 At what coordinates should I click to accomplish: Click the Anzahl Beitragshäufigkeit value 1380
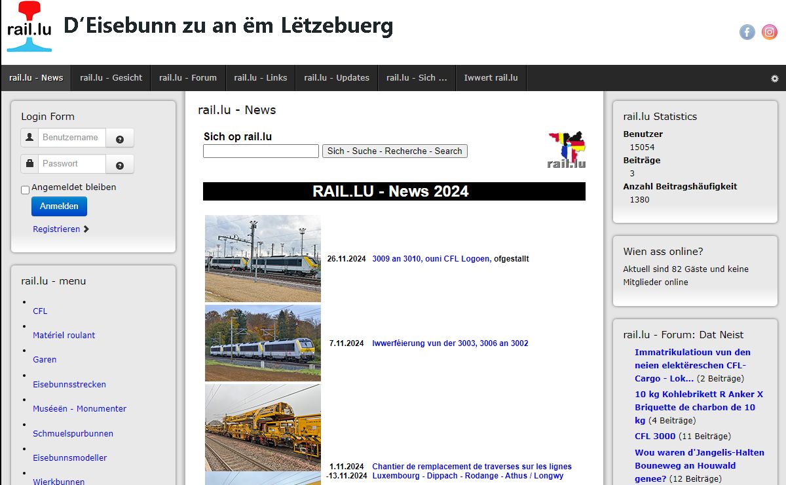click(639, 200)
